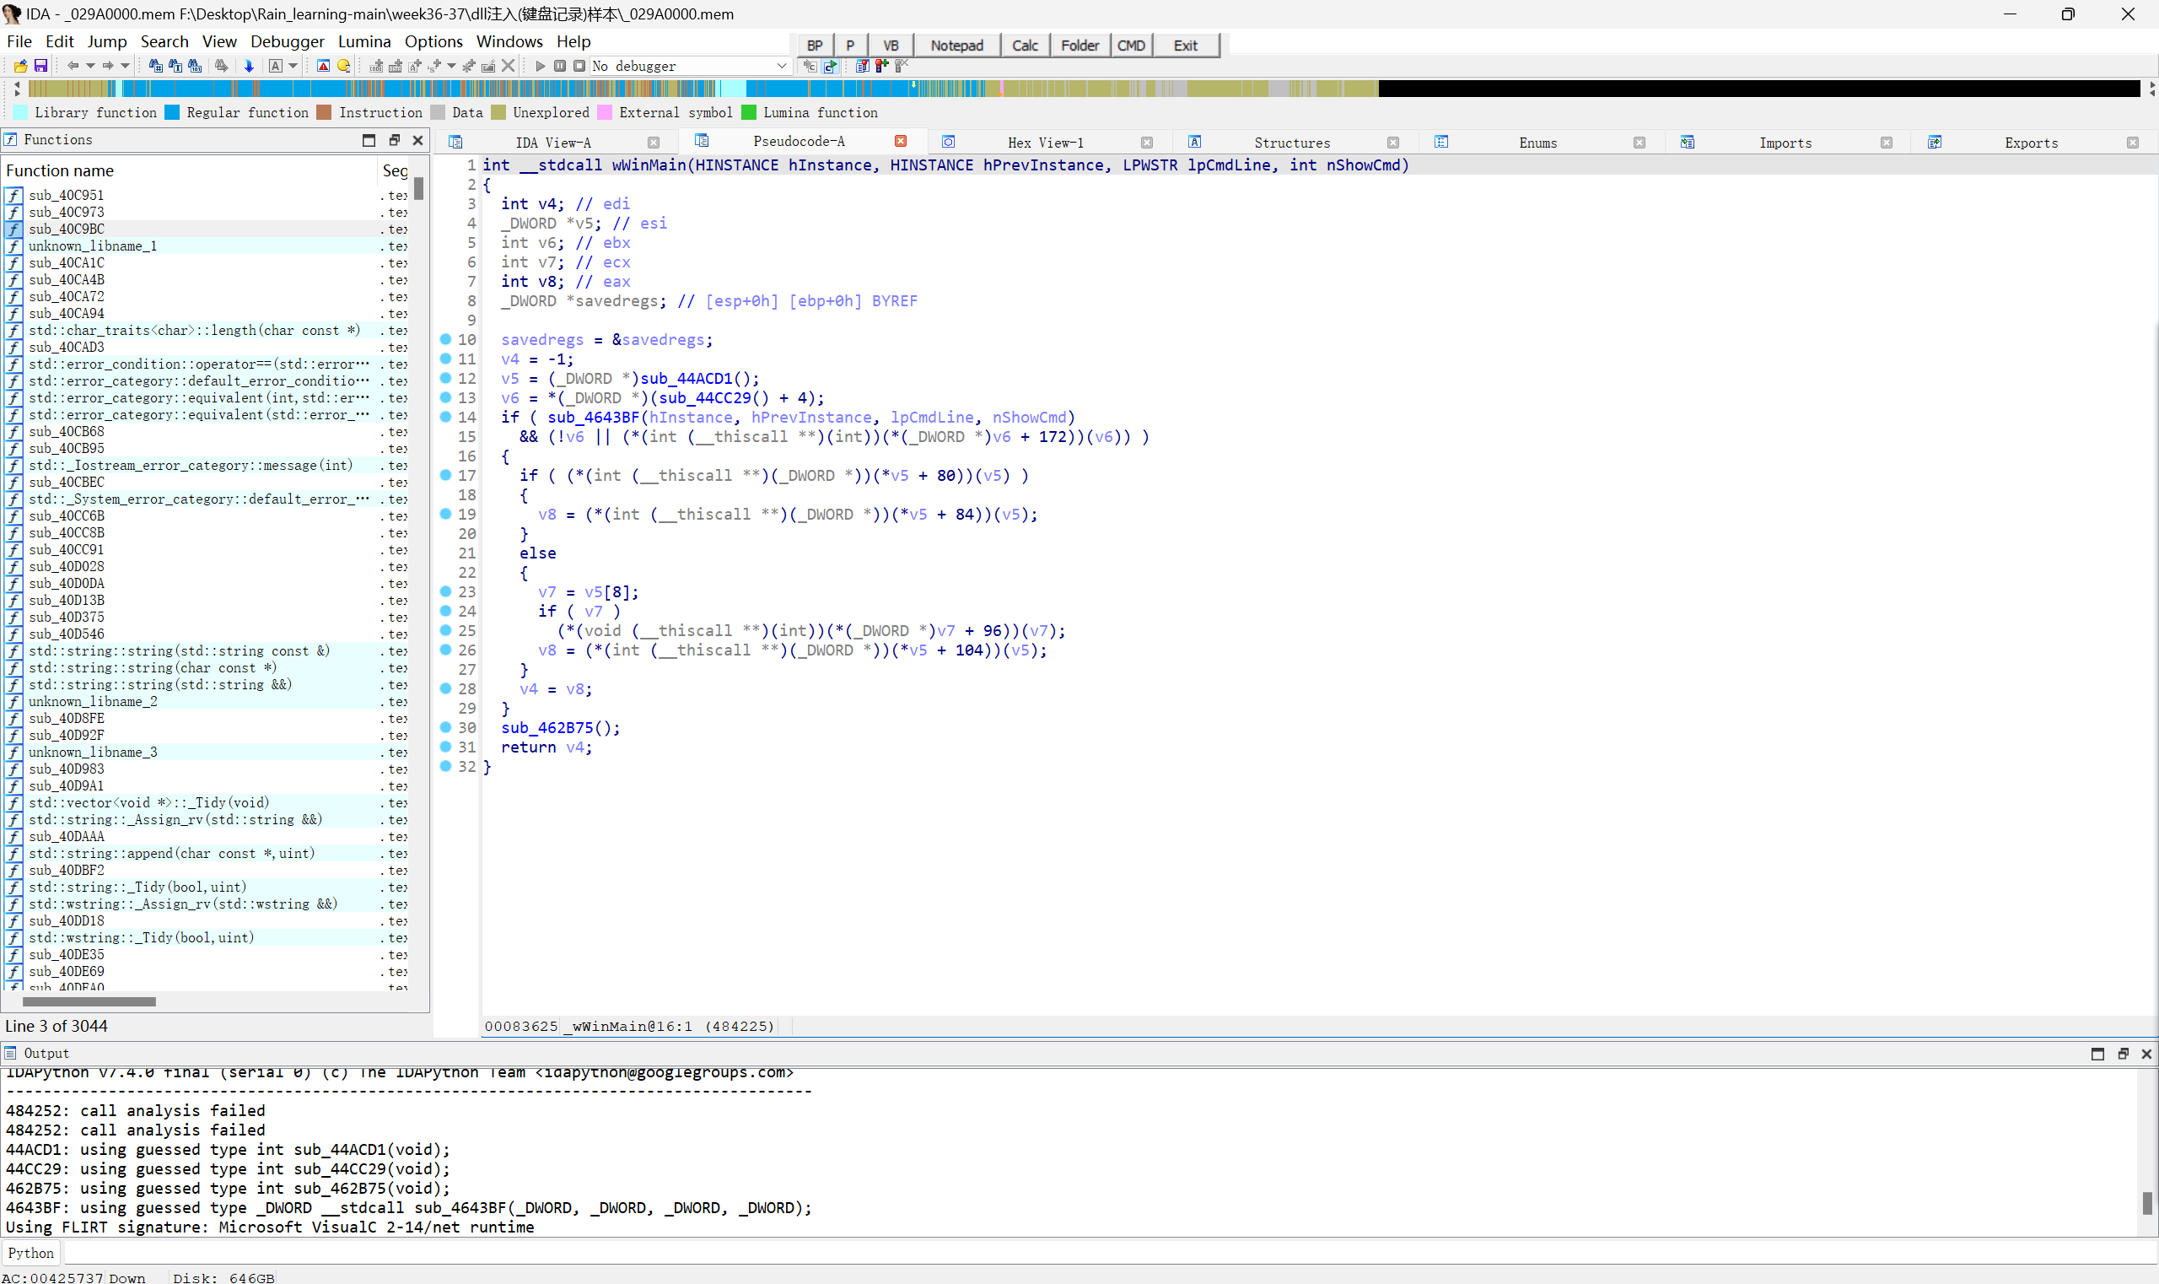Click the Folder button

pos(1079,45)
